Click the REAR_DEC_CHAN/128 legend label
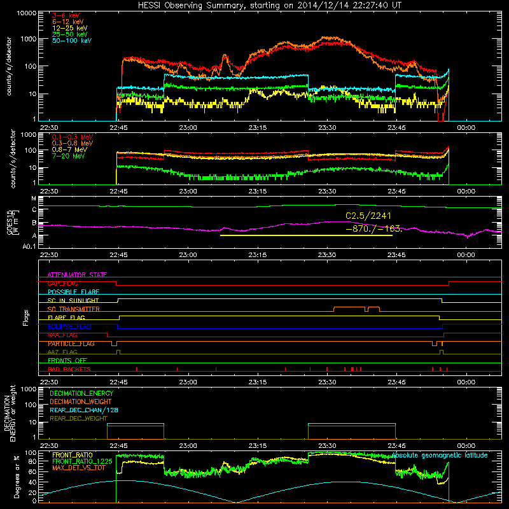Screen dimensions: 509x509 click(x=84, y=410)
